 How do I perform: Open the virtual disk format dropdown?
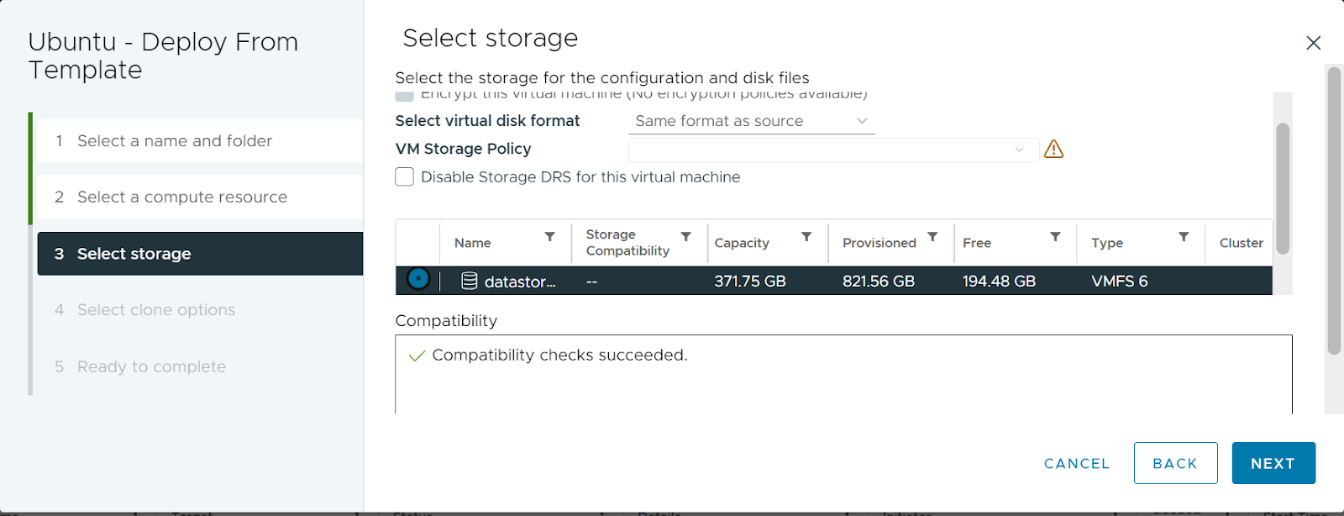[751, 121]
